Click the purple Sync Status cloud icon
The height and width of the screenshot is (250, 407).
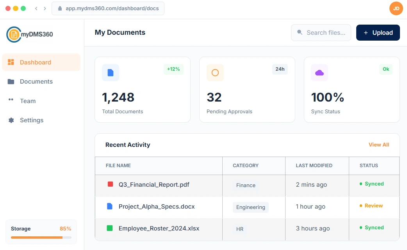(320, 73)
